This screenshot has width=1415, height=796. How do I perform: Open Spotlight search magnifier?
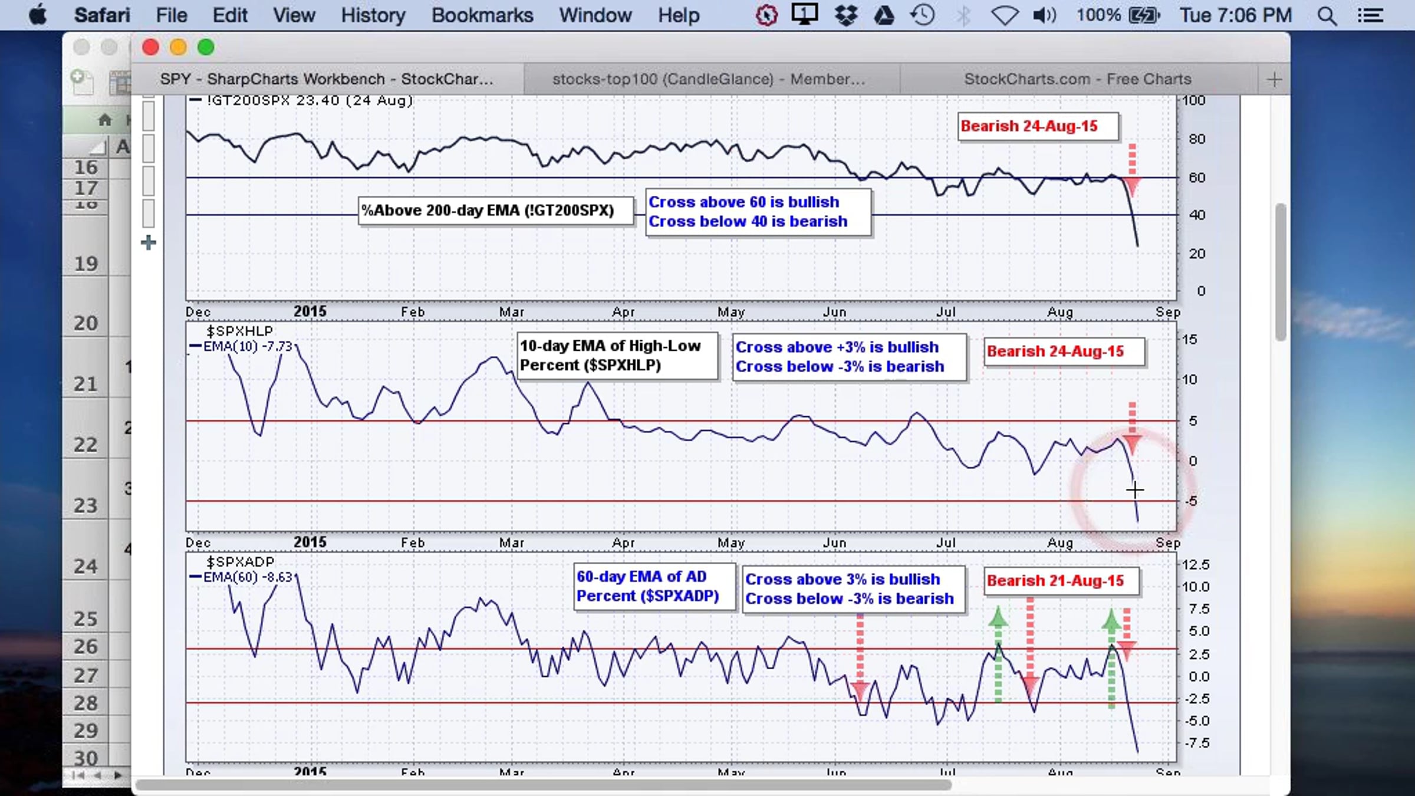tap(1327, 15)
